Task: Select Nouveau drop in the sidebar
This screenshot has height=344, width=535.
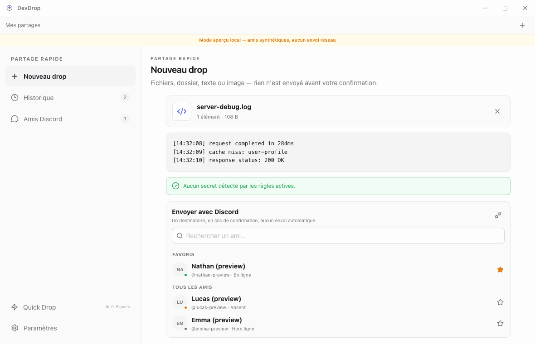Action: coord(71,76)
